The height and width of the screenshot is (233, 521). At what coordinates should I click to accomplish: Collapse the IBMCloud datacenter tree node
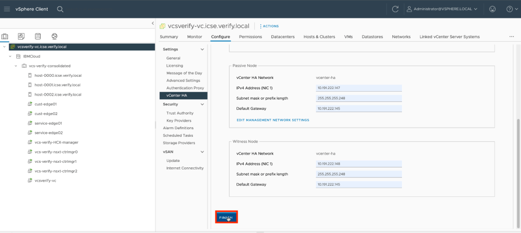point(10,56)
